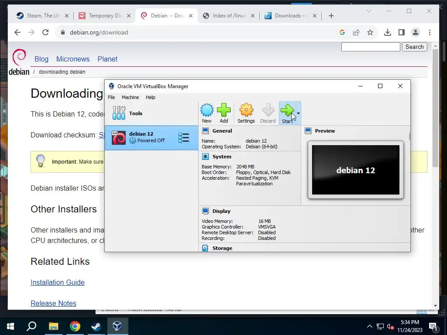This screenshot has height=335, width=447.
Task: Click the System section chip icon
Action: 205,157
